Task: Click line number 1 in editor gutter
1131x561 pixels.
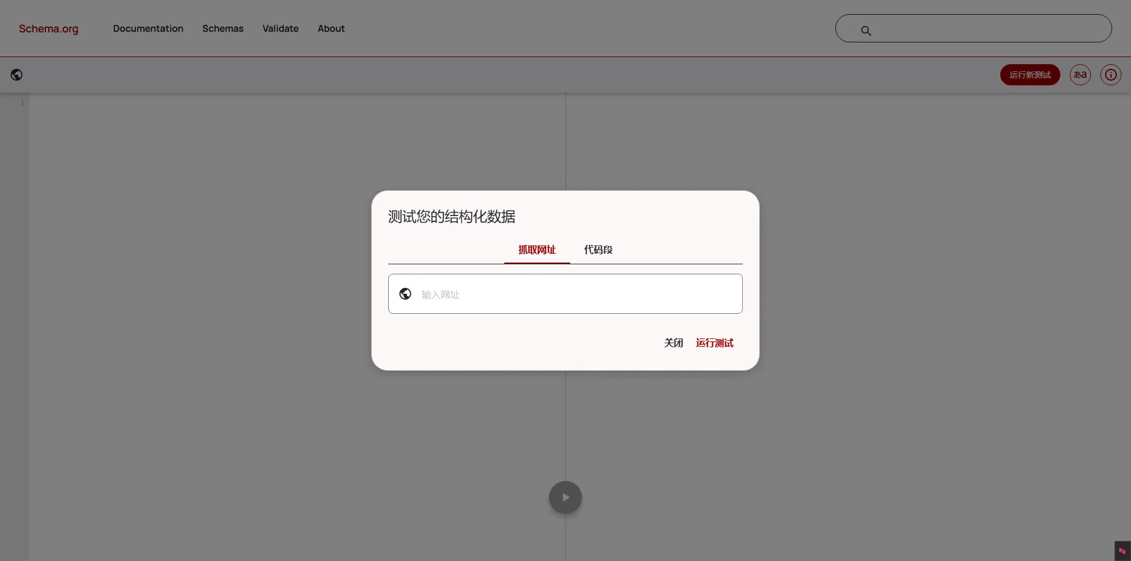Action: [x=22, y=102]
